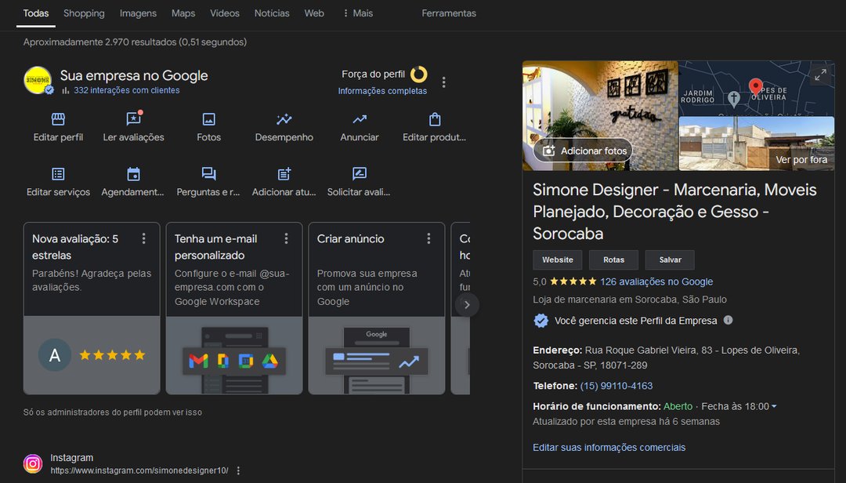Switch to the Maps search tab
The height and width of the screenshot is (483, 846).
click(x=183, y=13)
